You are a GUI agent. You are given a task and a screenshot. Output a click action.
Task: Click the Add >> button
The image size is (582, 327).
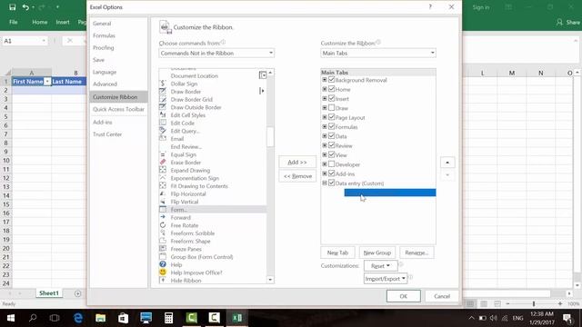pos(297,162)
